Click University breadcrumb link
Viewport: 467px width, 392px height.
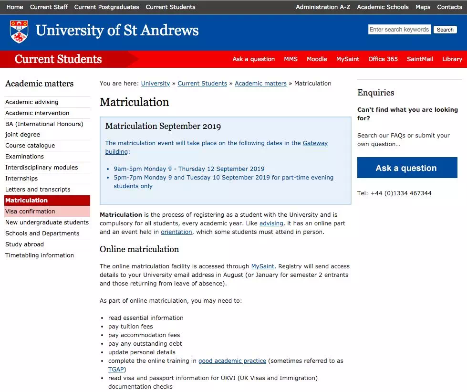click(156, 84)
